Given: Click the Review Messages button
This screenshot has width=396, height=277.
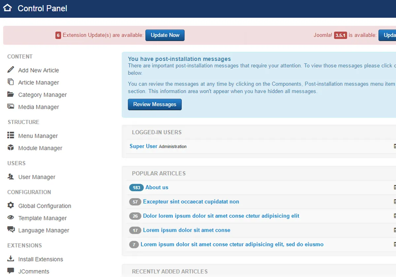Looking at the screenshot, I should coord(154,104).
